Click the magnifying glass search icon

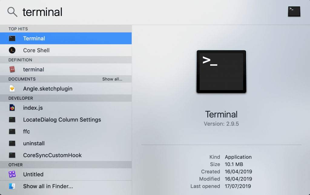pyautogui.click(x=12, y=12)
